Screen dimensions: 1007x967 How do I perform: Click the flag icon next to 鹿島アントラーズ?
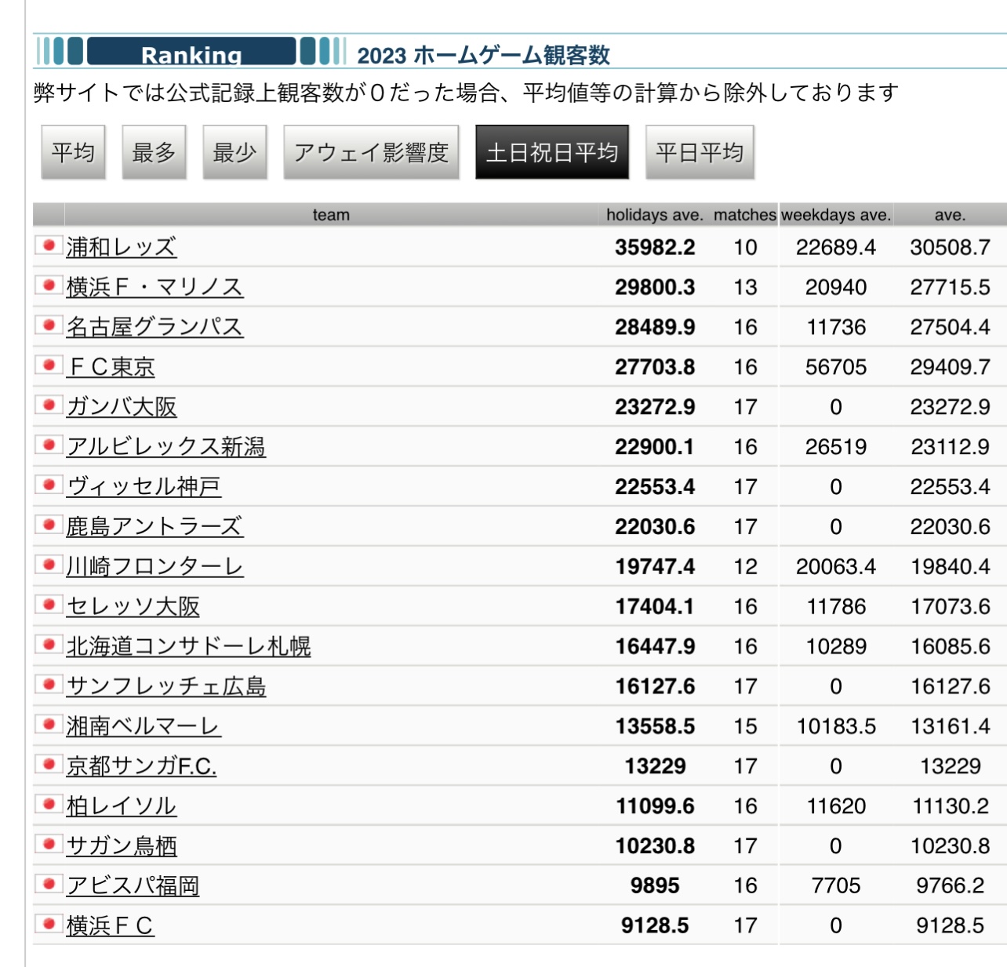(49, 525)
